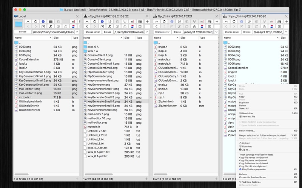Sort https pane by Name column

point(251,38)
